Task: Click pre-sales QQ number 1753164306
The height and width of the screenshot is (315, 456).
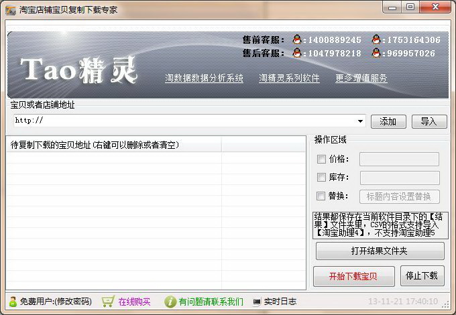Action: tap(414, 40)
